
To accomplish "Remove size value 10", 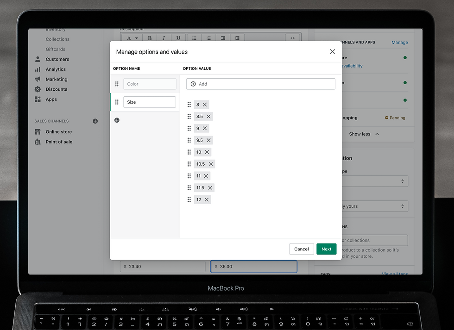I will point(207,152).
